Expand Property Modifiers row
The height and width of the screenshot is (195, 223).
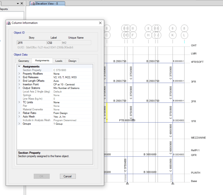tap(19, 73)
